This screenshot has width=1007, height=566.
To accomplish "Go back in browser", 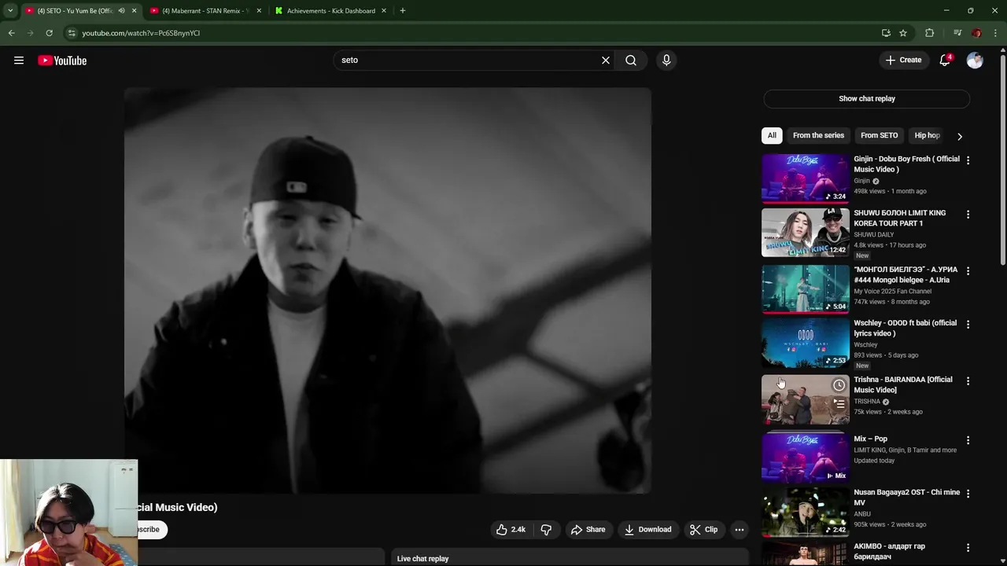I will [x=11, y=33].
